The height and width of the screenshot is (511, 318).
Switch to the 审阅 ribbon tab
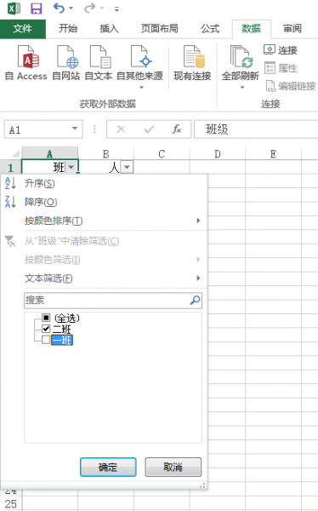pyautogui.click(x=292, y=29)
